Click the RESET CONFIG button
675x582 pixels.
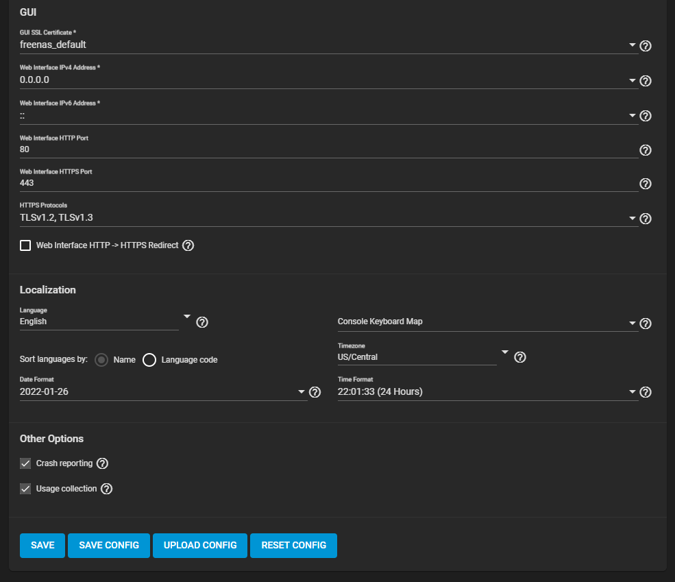pos(293,545)
